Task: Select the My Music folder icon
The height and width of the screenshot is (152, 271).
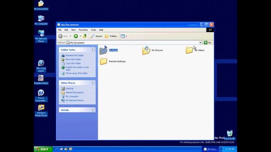Action: pos(103,50)
